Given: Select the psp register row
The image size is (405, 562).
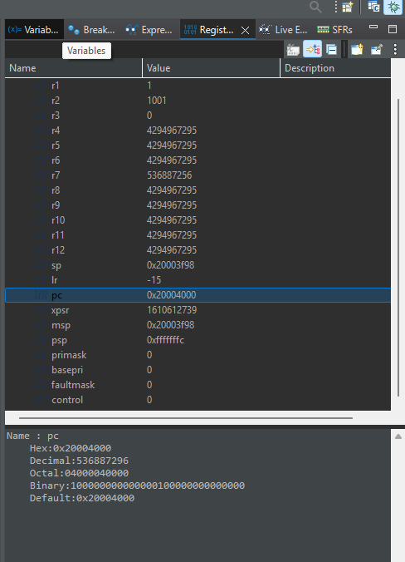Looking at the screenshot, I should coord(198,340).
